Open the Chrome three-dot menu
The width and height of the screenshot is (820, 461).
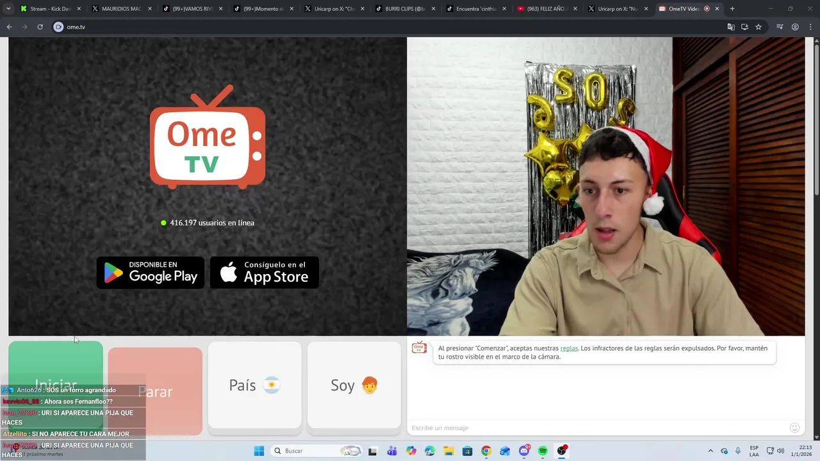click(810, 27)
